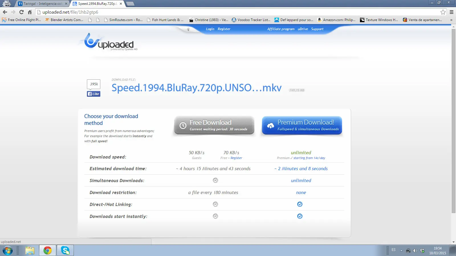Open Skype from the taskbar
This screenshot has width=456, height=256.
65,251
